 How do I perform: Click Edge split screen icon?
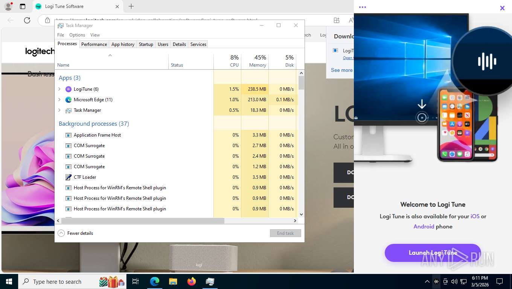click(x=337, y=20)
